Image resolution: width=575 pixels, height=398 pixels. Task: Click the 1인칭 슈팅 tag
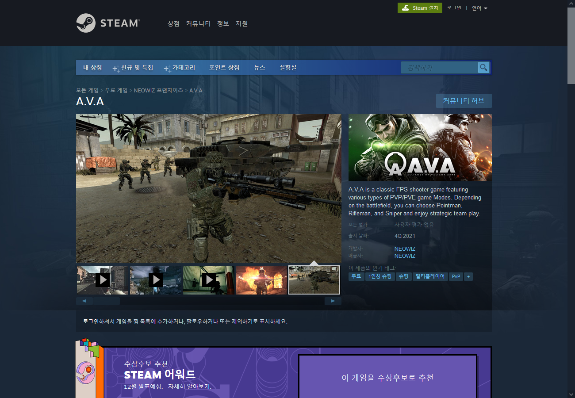pyautogui.click(x=380, y=276)
